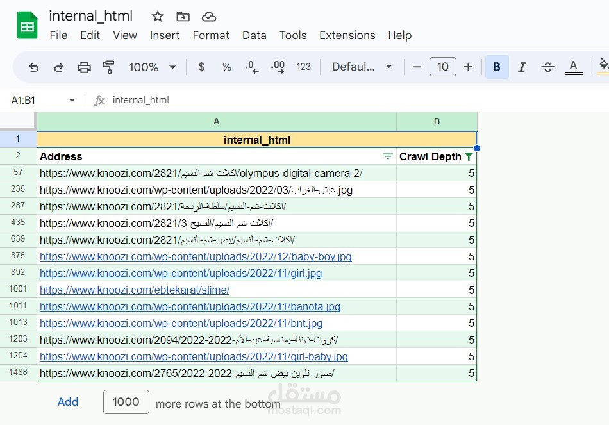Image resolution: width=609 pixels, height=425 pixels.
Task: Open the Tools menu
Action: tap(293, 35)
